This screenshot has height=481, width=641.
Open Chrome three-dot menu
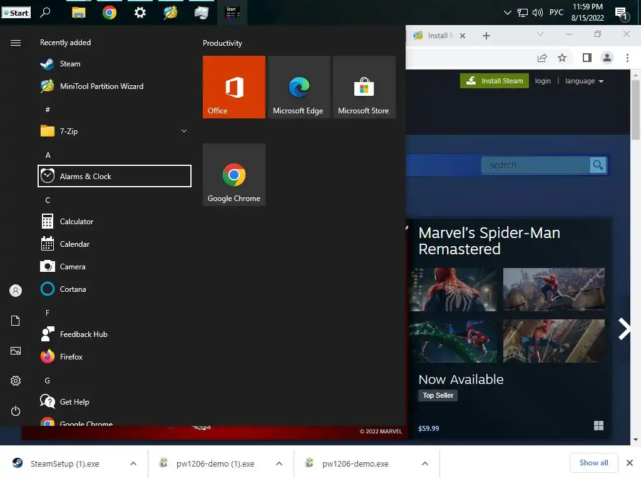pos(627,58)
